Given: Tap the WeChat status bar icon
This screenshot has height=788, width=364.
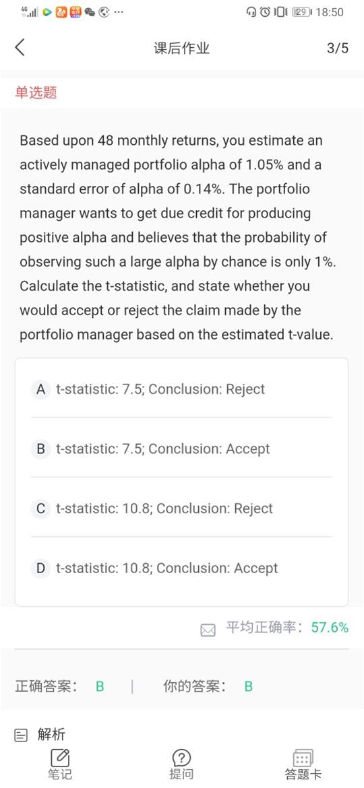Looking at the screenshot, I should click(90, 12).
